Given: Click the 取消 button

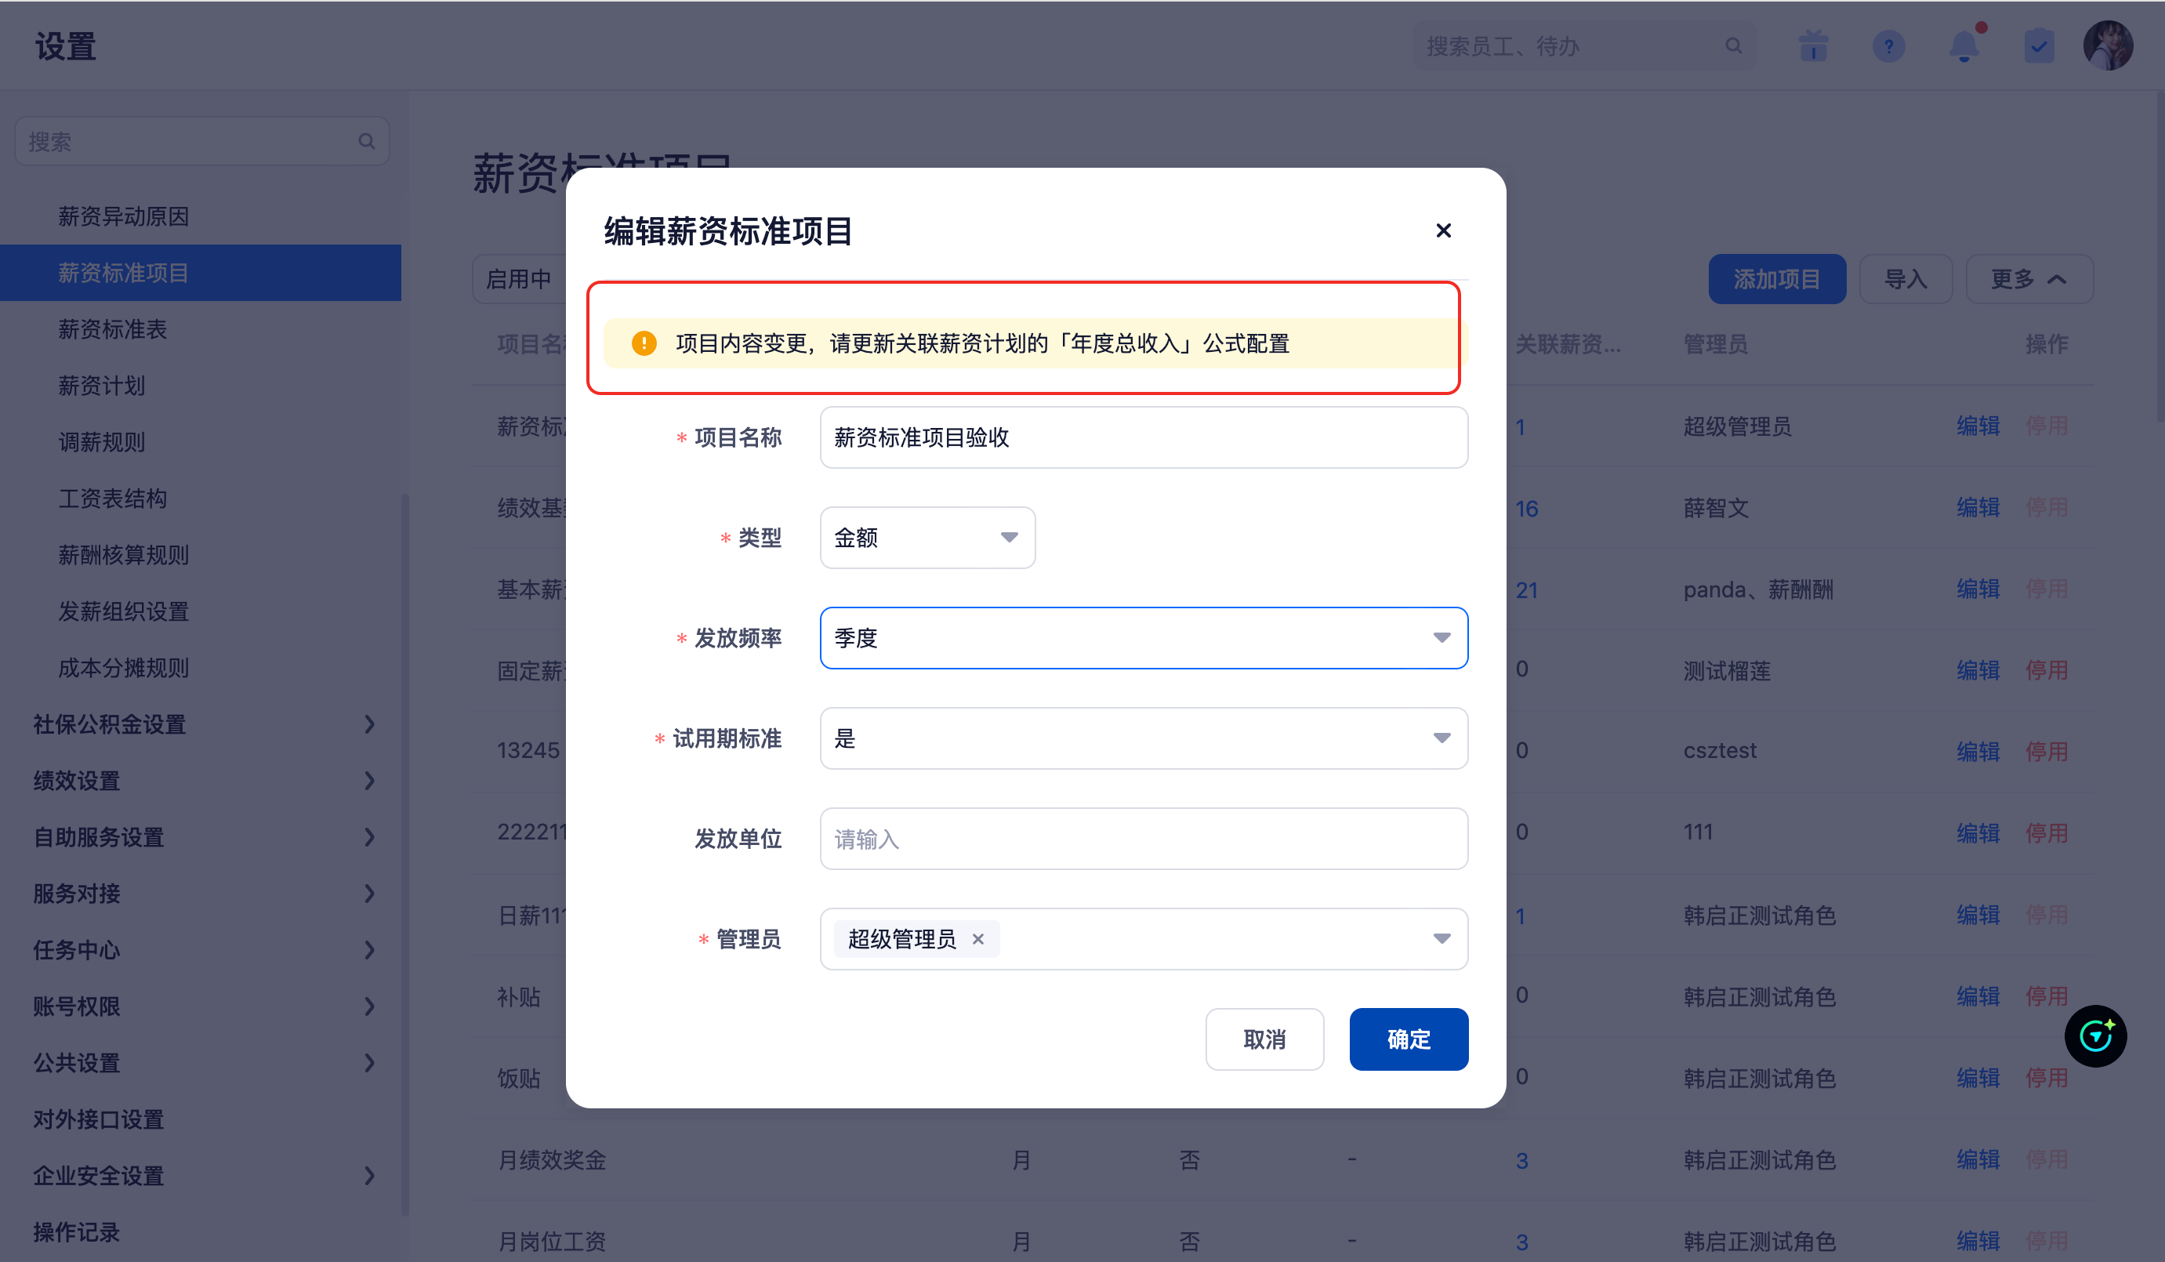Looking at the screenshot, I should pos(1264,1039).
